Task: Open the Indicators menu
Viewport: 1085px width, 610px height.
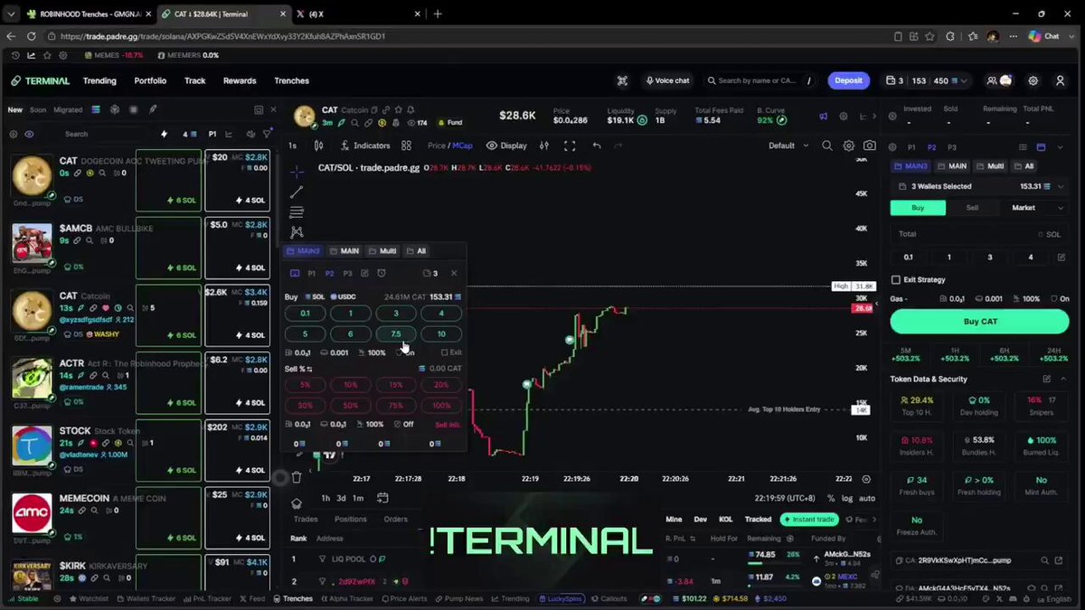Action: pos(365,145)
